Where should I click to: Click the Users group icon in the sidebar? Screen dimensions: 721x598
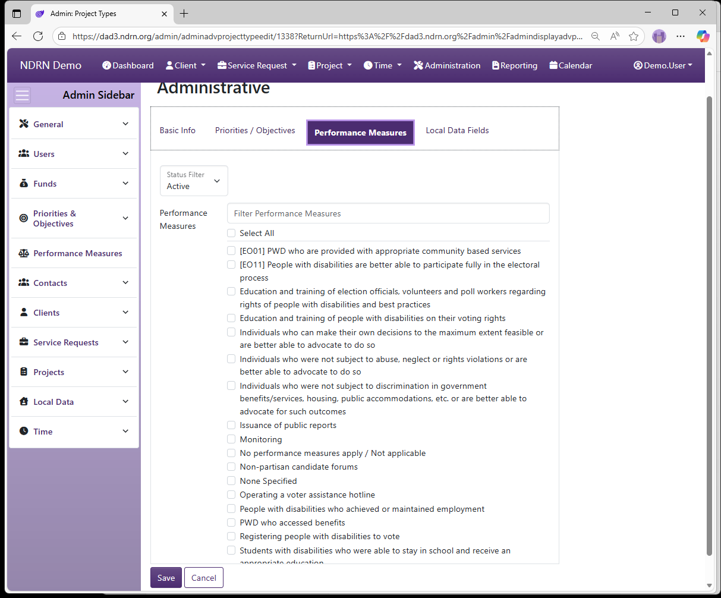pos(24,153)
